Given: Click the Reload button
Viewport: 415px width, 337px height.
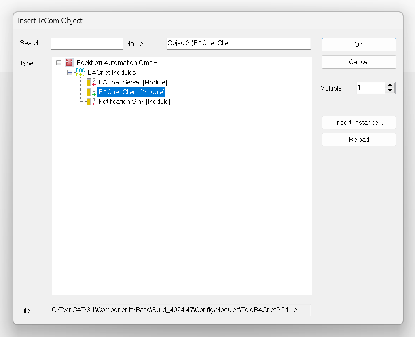Looking at the screenshot, I should click(x=359, y=139).
